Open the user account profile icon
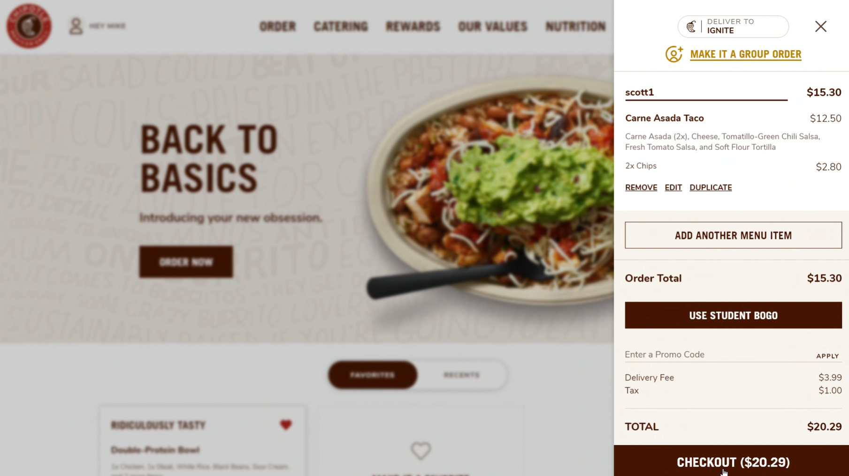The height and width of the screenshot is (476, 849). pos(76,26)
